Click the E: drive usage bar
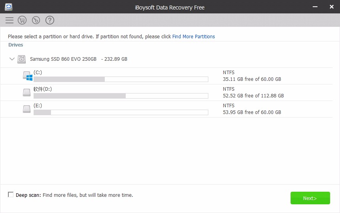The height and width of the screenshot is (213, 340). pyautogui.click(x=121, y=112)
